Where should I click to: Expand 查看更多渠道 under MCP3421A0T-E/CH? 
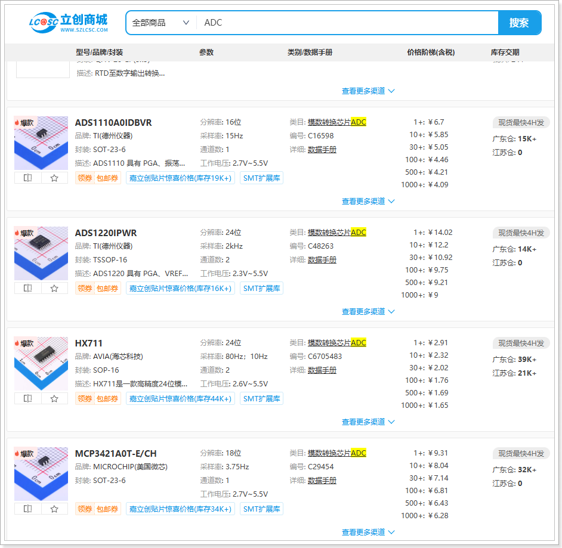click(x=368, y=532)
